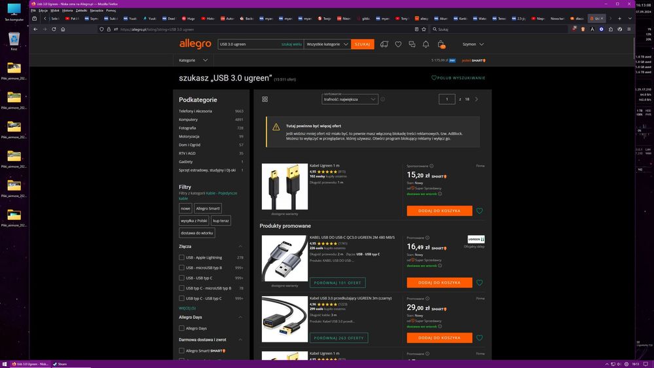Screen dimensions: 654x368
Task: Open the shopping cart icon in header
Action: coord(442,45)
